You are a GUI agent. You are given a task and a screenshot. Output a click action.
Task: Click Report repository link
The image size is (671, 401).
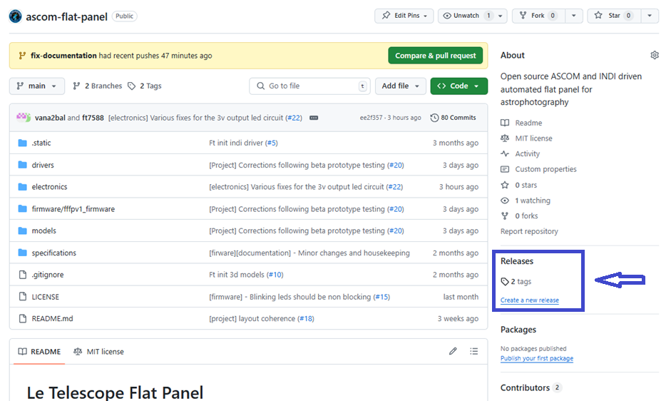point(529,231)
